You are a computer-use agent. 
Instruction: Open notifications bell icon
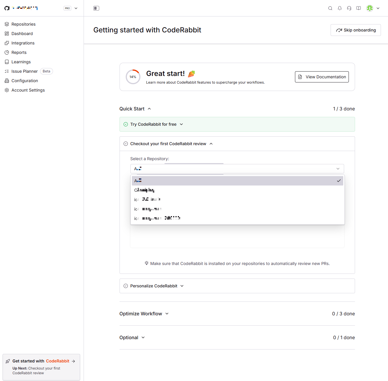tap(340, 8)
